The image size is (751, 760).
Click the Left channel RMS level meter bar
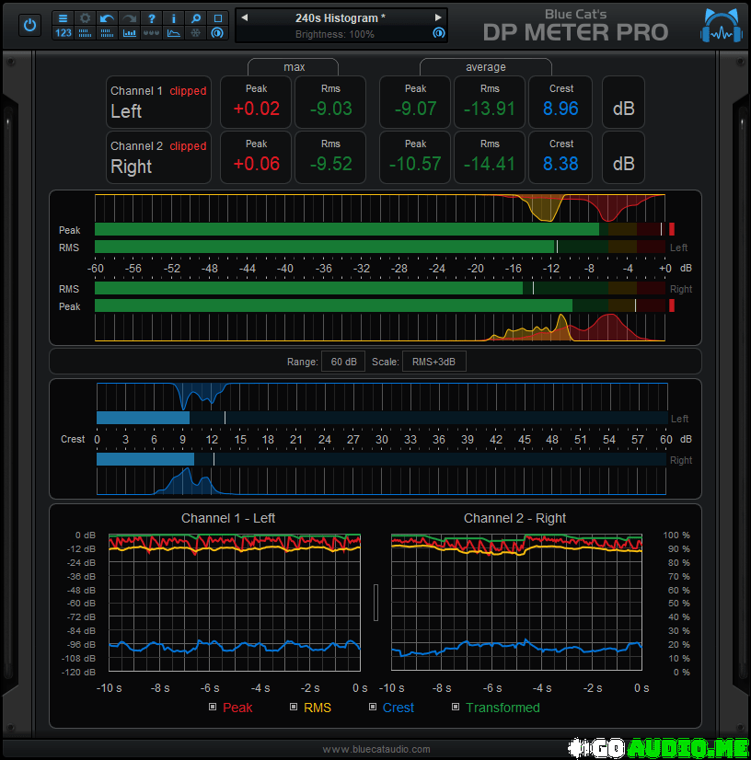[379, 247]
